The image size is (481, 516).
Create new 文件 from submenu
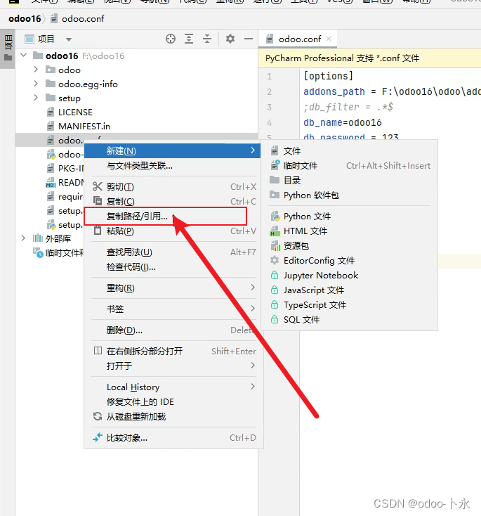coord(350,150)
